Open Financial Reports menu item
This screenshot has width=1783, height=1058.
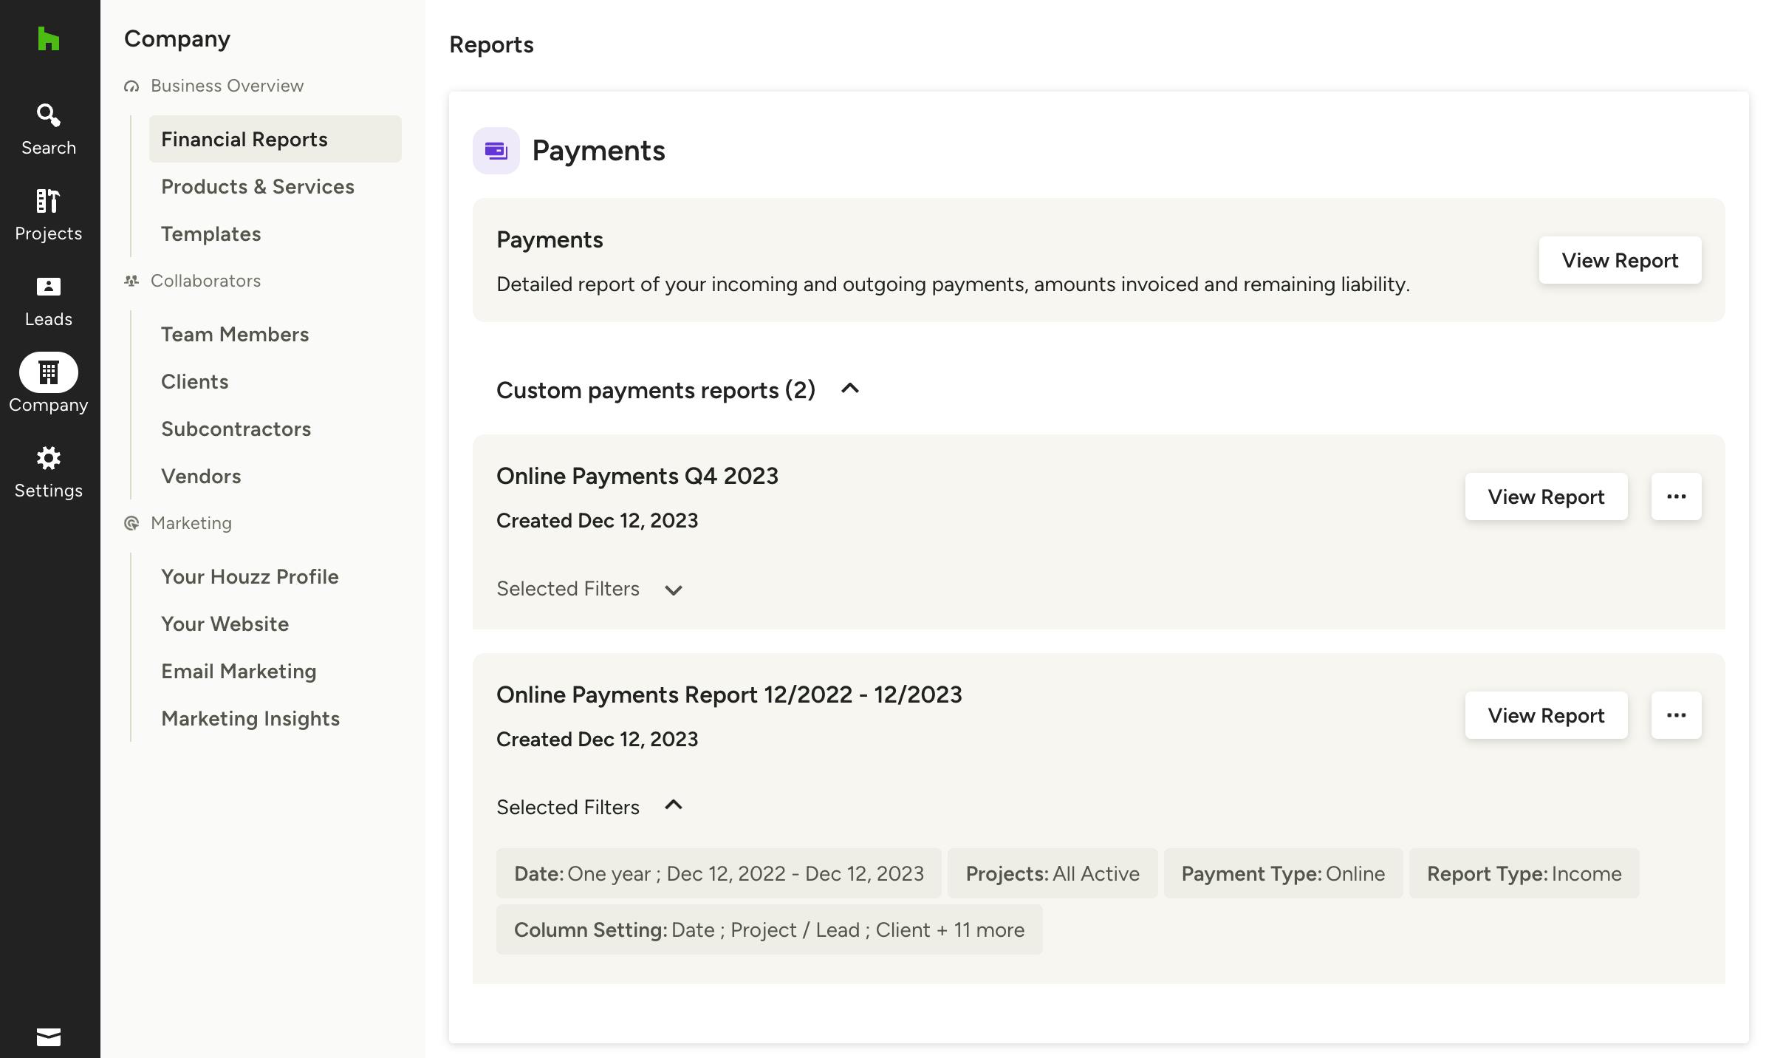[276, 139]
